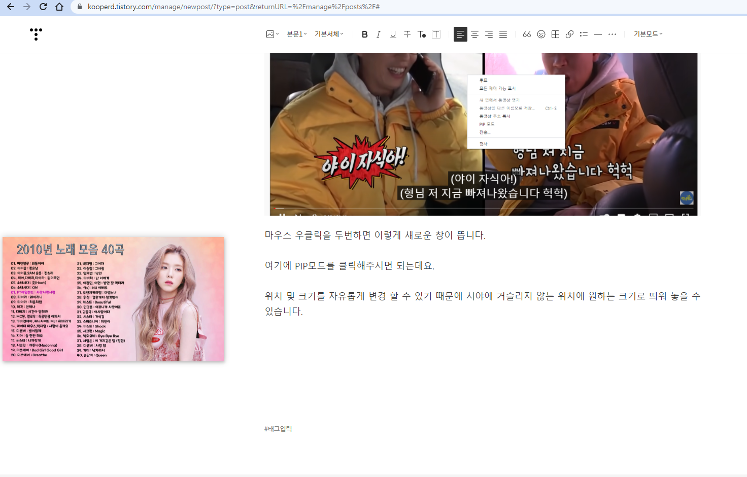Open the text background color picker

coord(436,34)
